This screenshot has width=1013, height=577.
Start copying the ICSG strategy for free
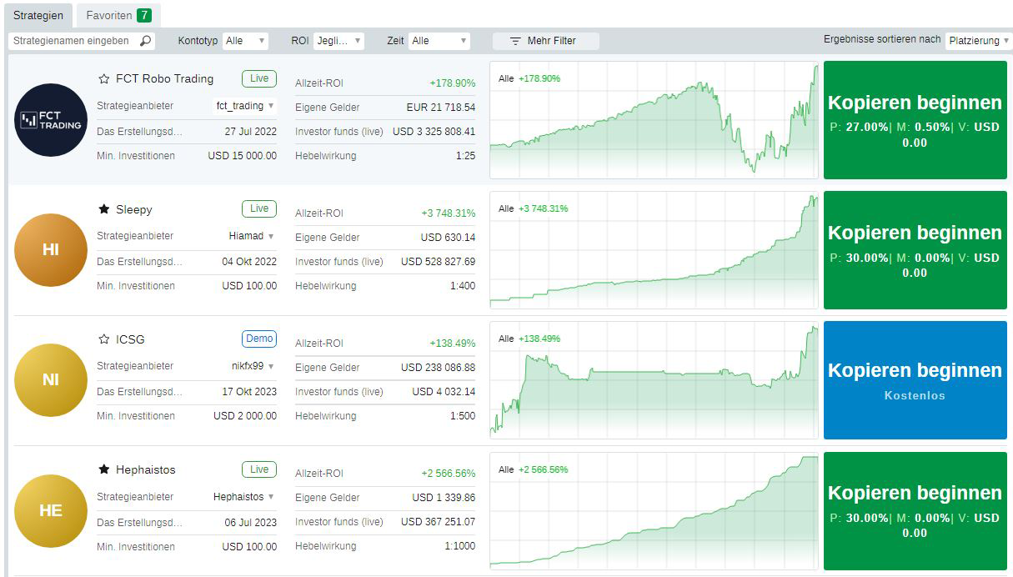915,379
